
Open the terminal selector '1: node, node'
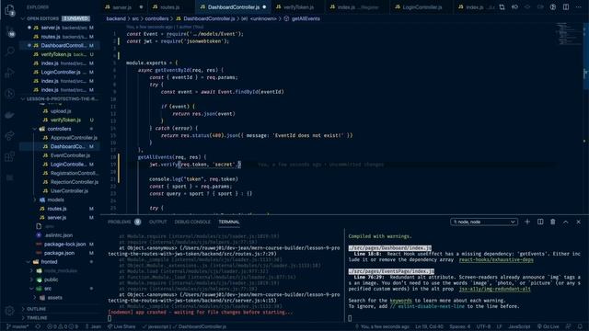(484, 222)
